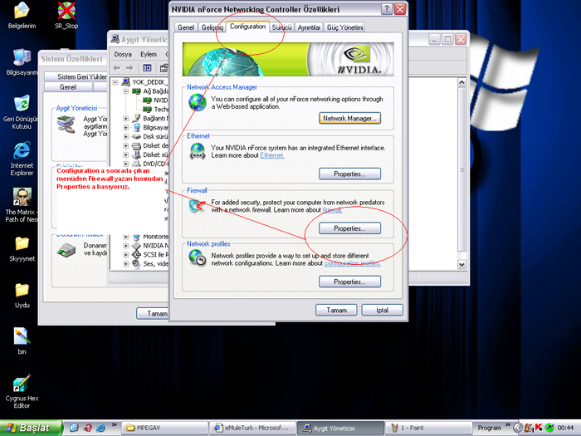Open the Skyyynet desktop folder
Viewport: 581px width, 436px height.
pos(22,249)
